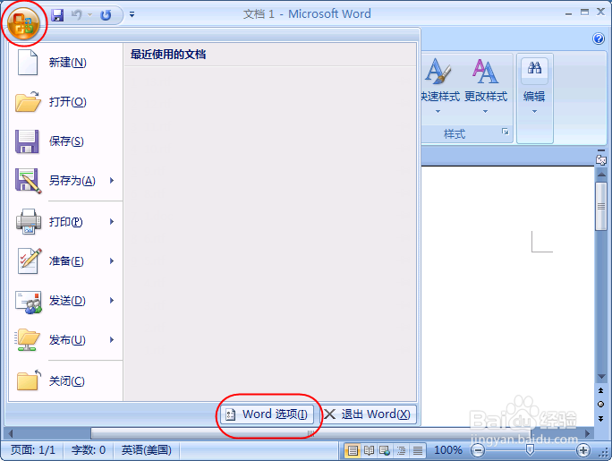Choose New (新建) from the Office menu
The width and height of the screenshot is (612, 461).
tap(65, 63)
